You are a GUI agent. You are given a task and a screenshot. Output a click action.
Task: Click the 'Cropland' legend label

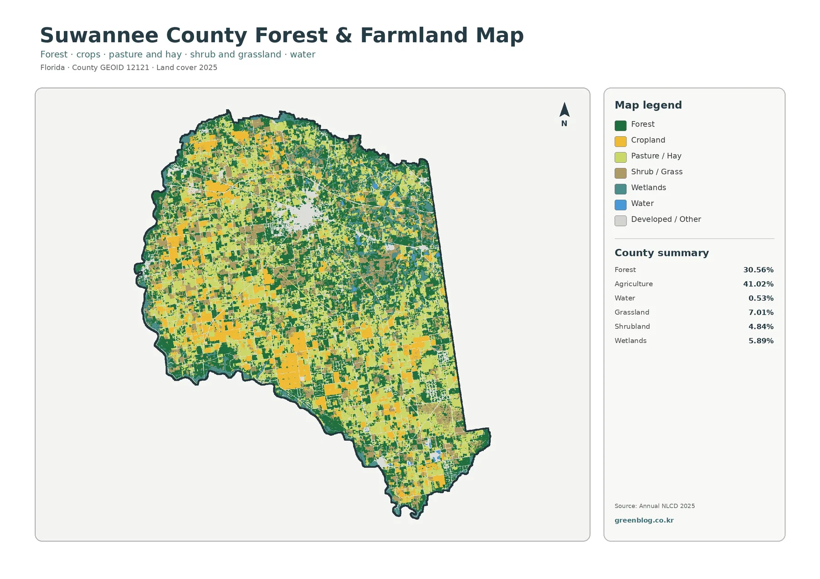tap(648, 140)
